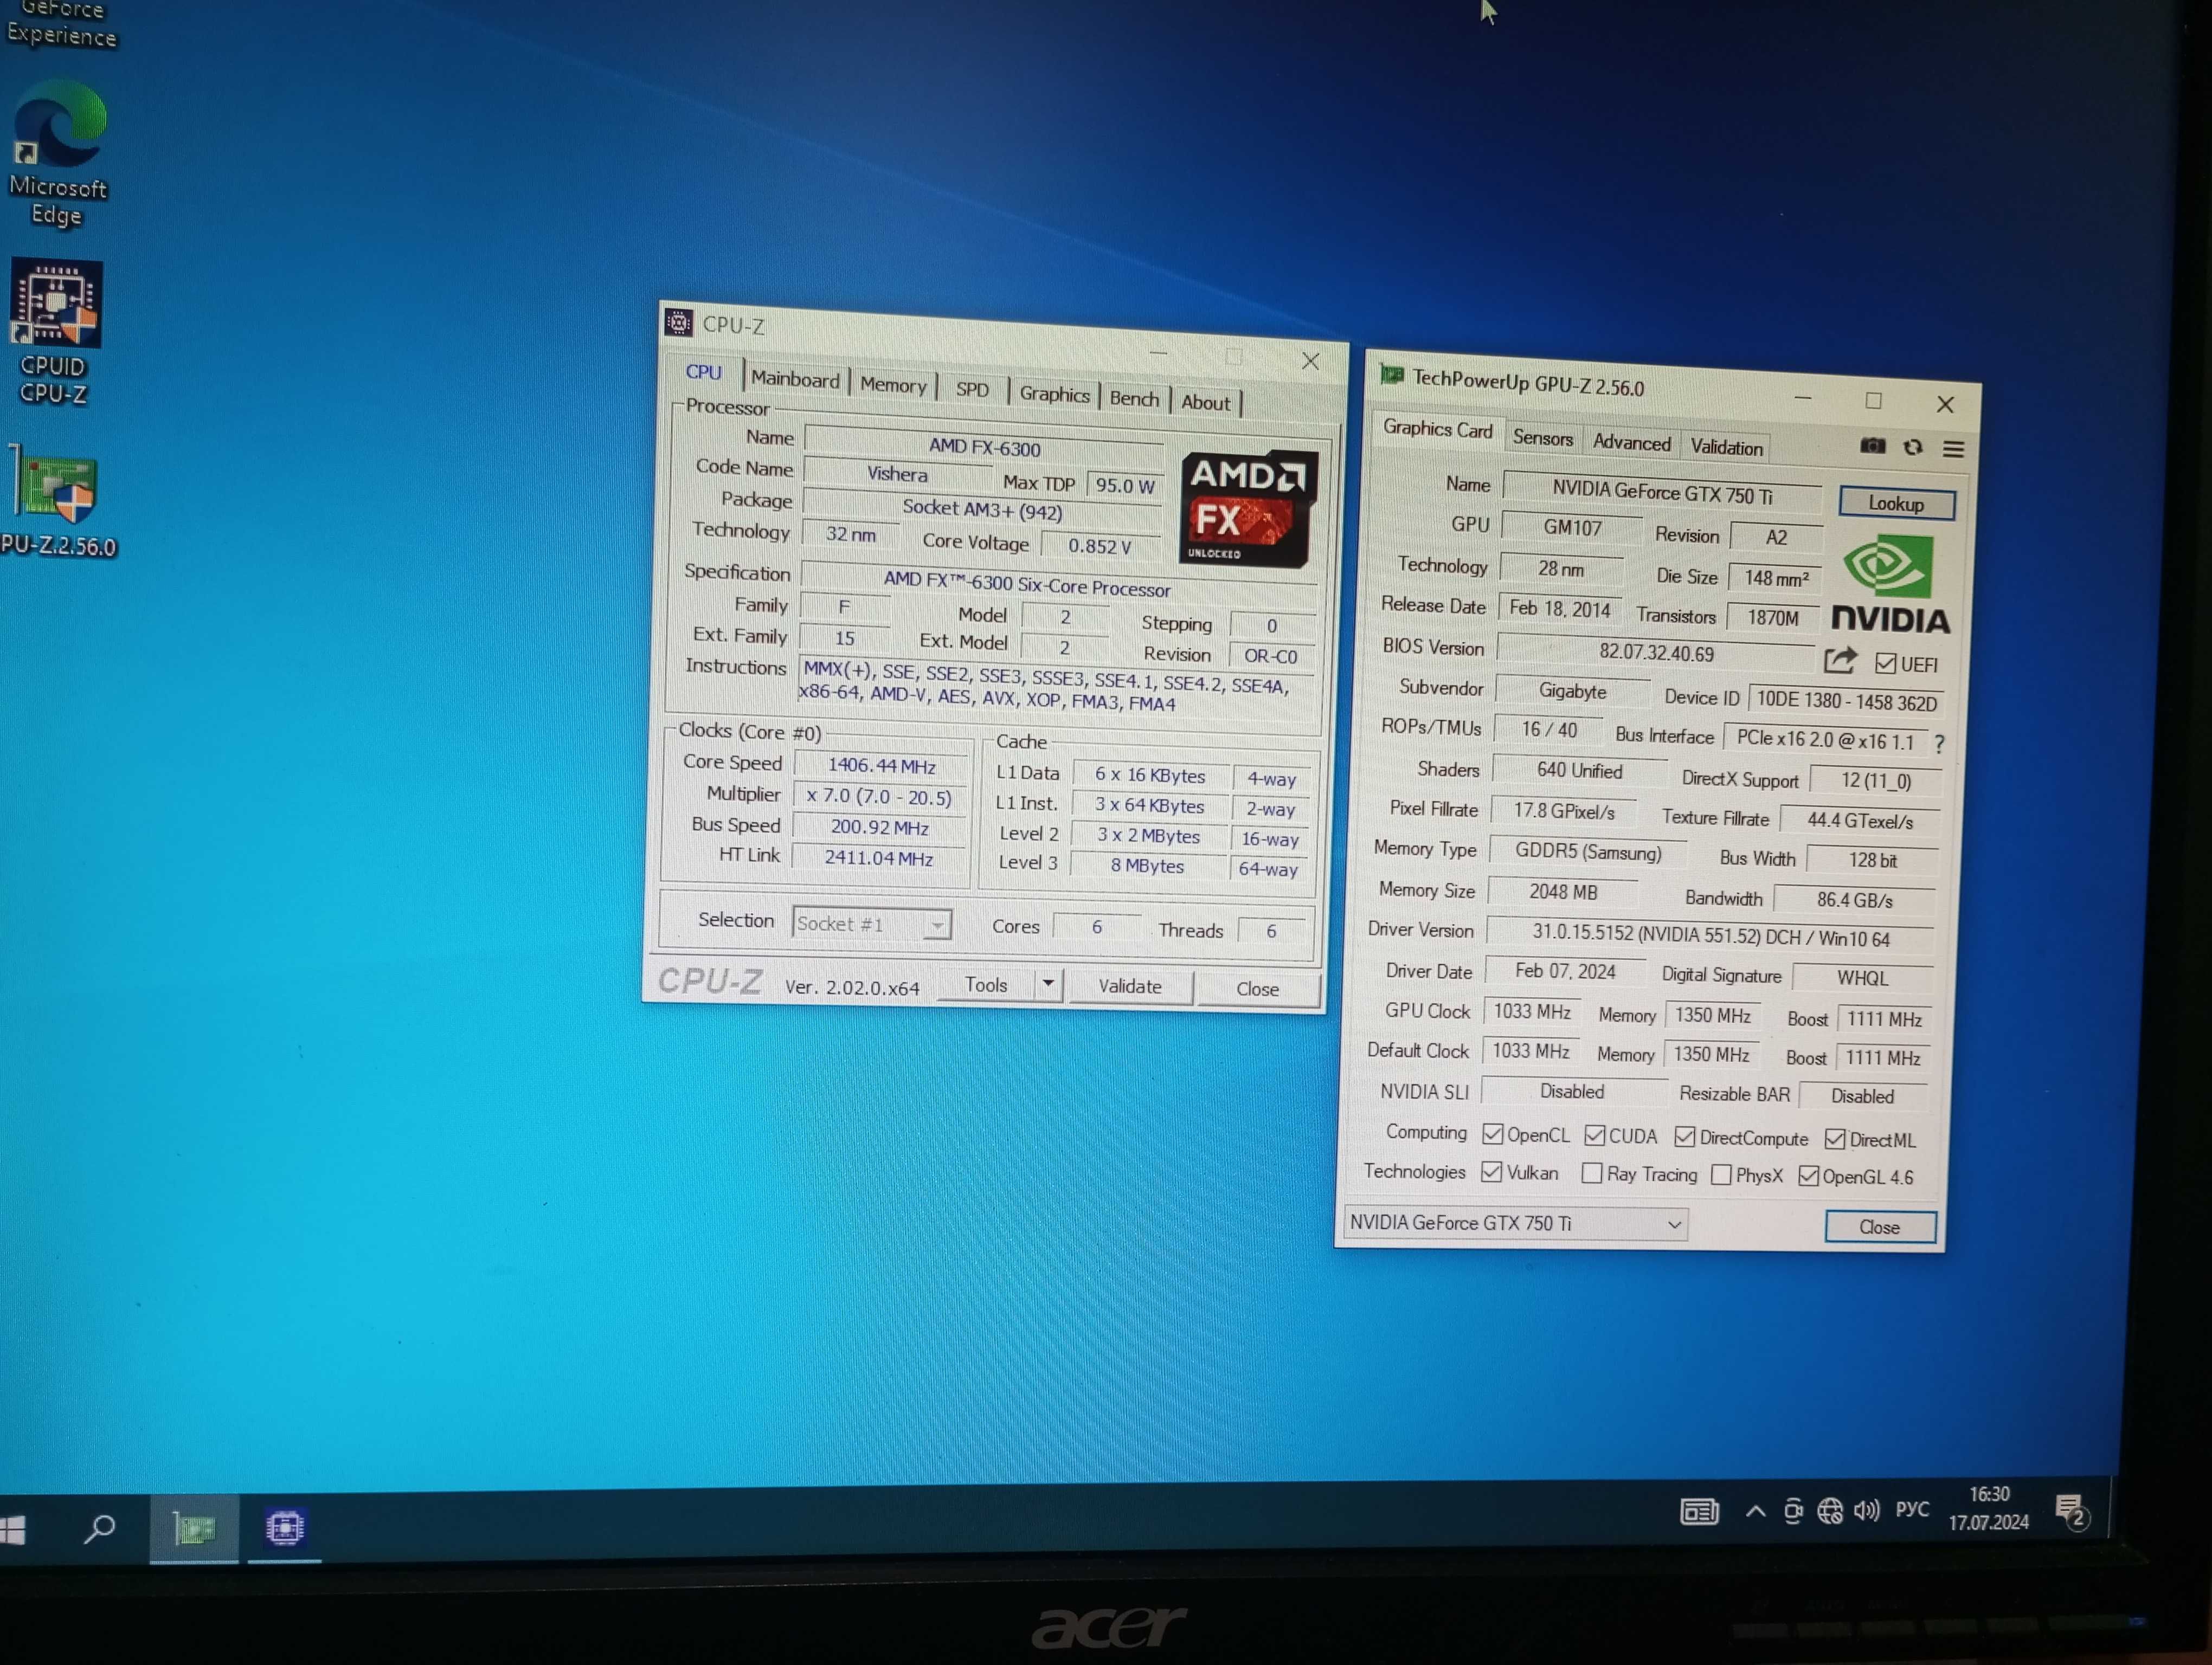This screenshot has width=2212, height=1665.
Task: Click the GPU-Z screenshot camera icon
Action: tap(1872, 446)
